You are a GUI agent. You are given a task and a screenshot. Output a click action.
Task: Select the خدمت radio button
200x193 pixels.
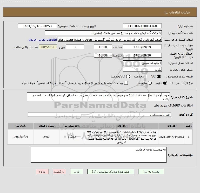145,76
